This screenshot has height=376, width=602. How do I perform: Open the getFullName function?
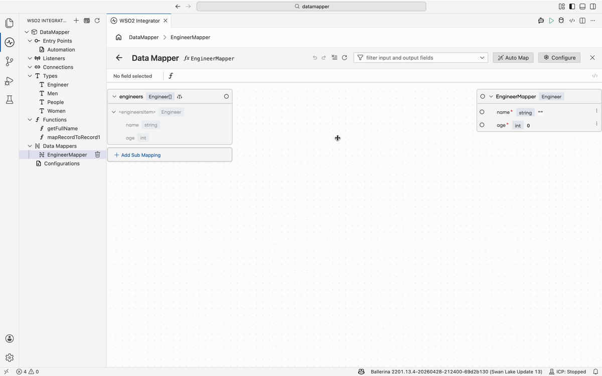(63, 129)
